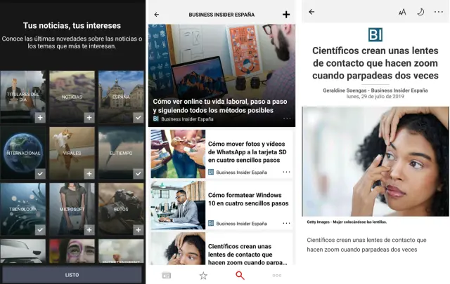Image resolution: width=450 pixels, height=284 pixels.
Task: Uncheck the Tecnología topic checkmark
Action: tap(40, 230)
